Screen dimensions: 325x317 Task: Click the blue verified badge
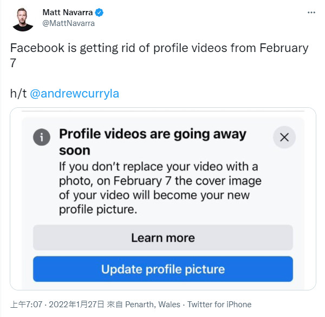100,12
